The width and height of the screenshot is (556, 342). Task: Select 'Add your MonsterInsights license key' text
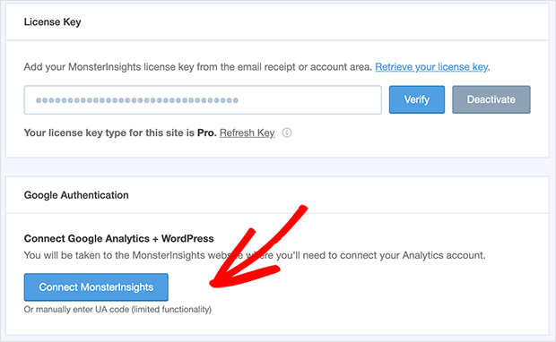[x=198, y=67]
